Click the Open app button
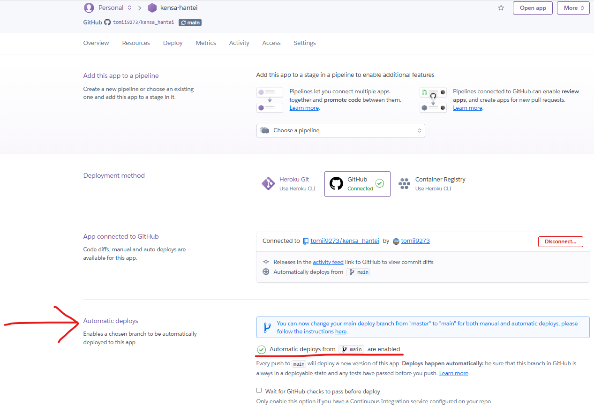 click(533, 8)
